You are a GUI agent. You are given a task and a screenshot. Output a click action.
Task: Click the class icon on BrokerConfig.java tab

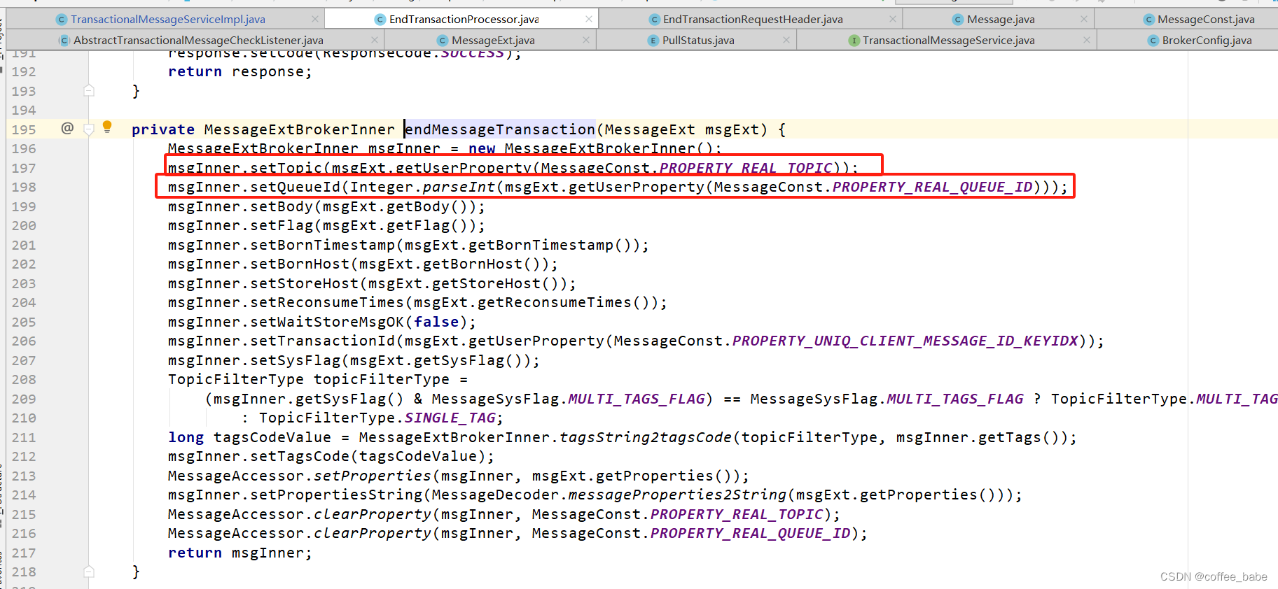[1153, 41]
